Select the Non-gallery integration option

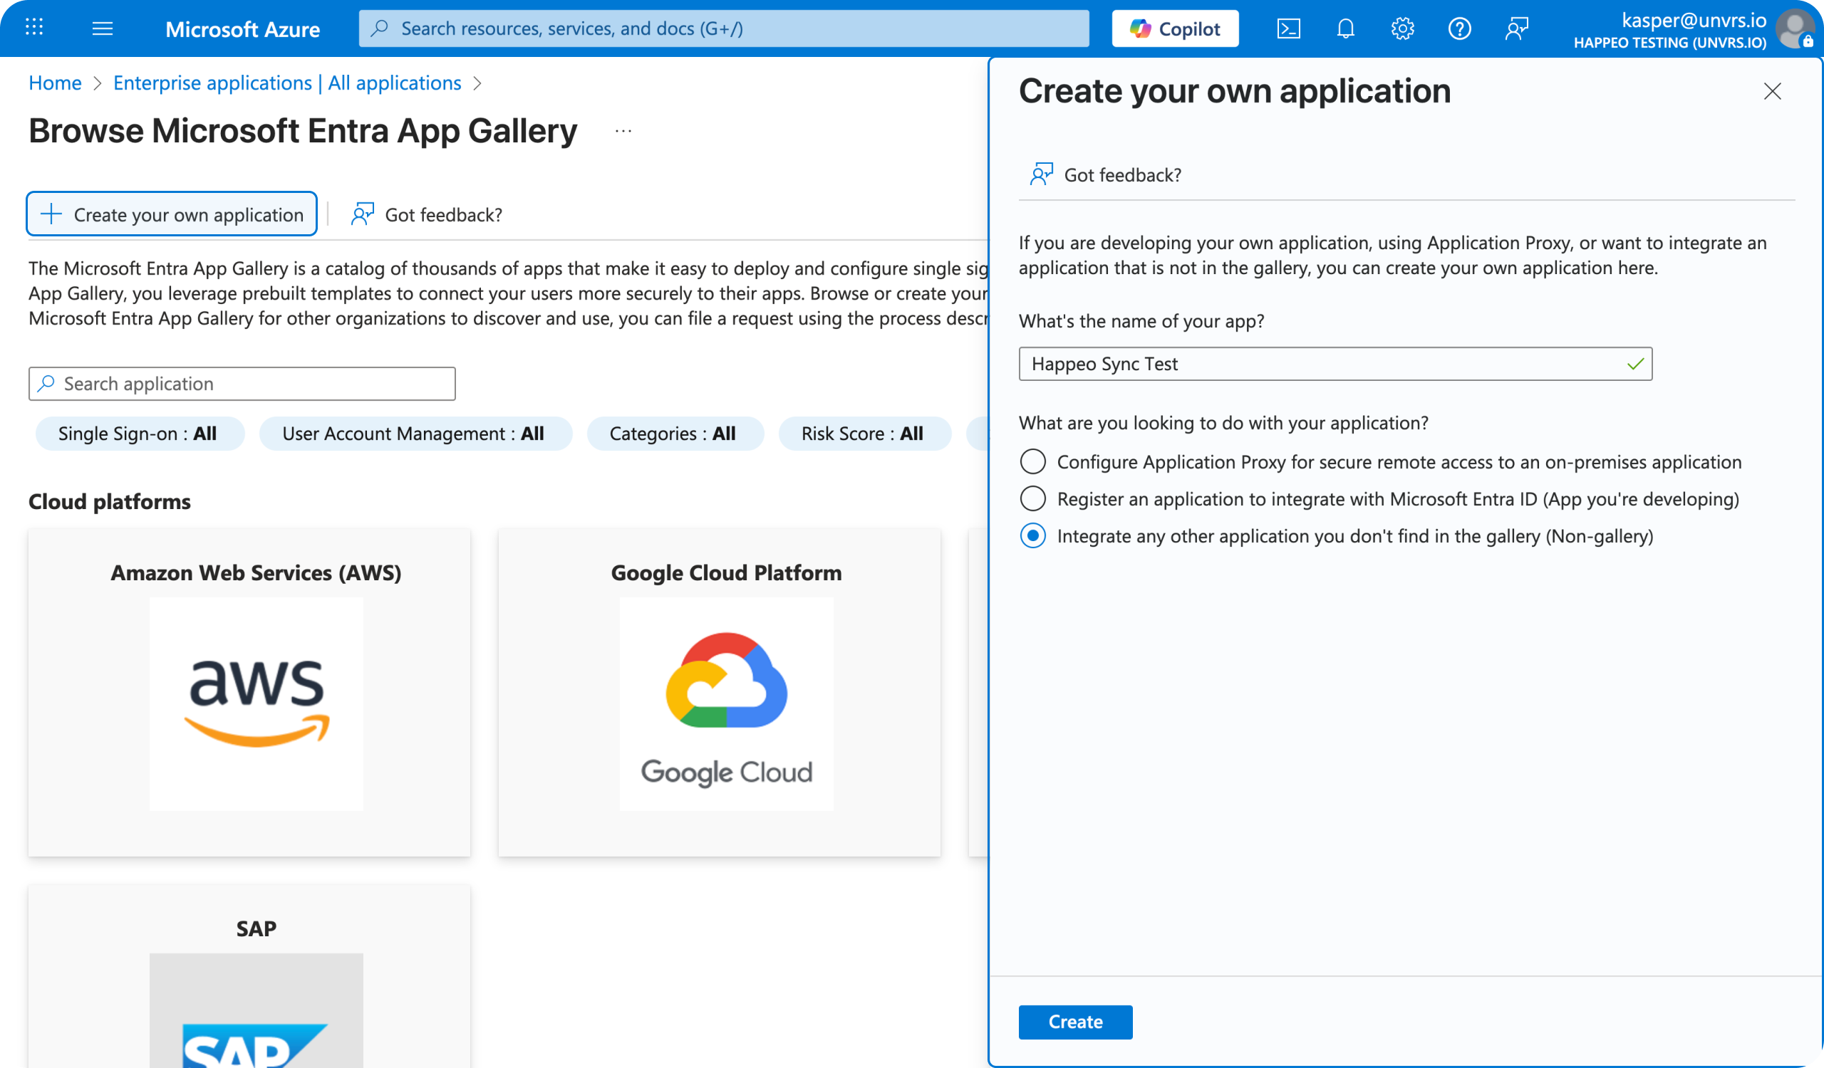coord(1033,537)
